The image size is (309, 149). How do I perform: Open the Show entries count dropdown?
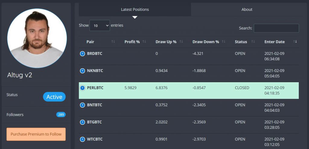coord(100,26)
